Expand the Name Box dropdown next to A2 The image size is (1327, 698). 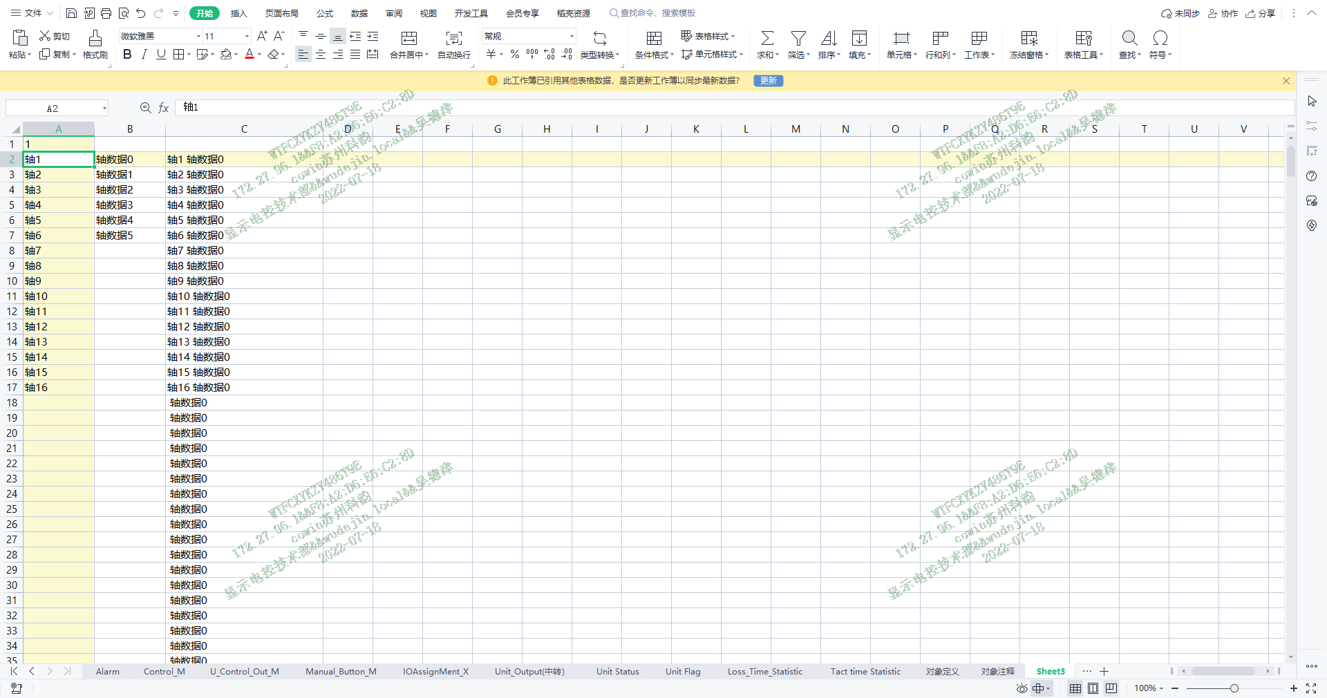(x=104, y=109)
